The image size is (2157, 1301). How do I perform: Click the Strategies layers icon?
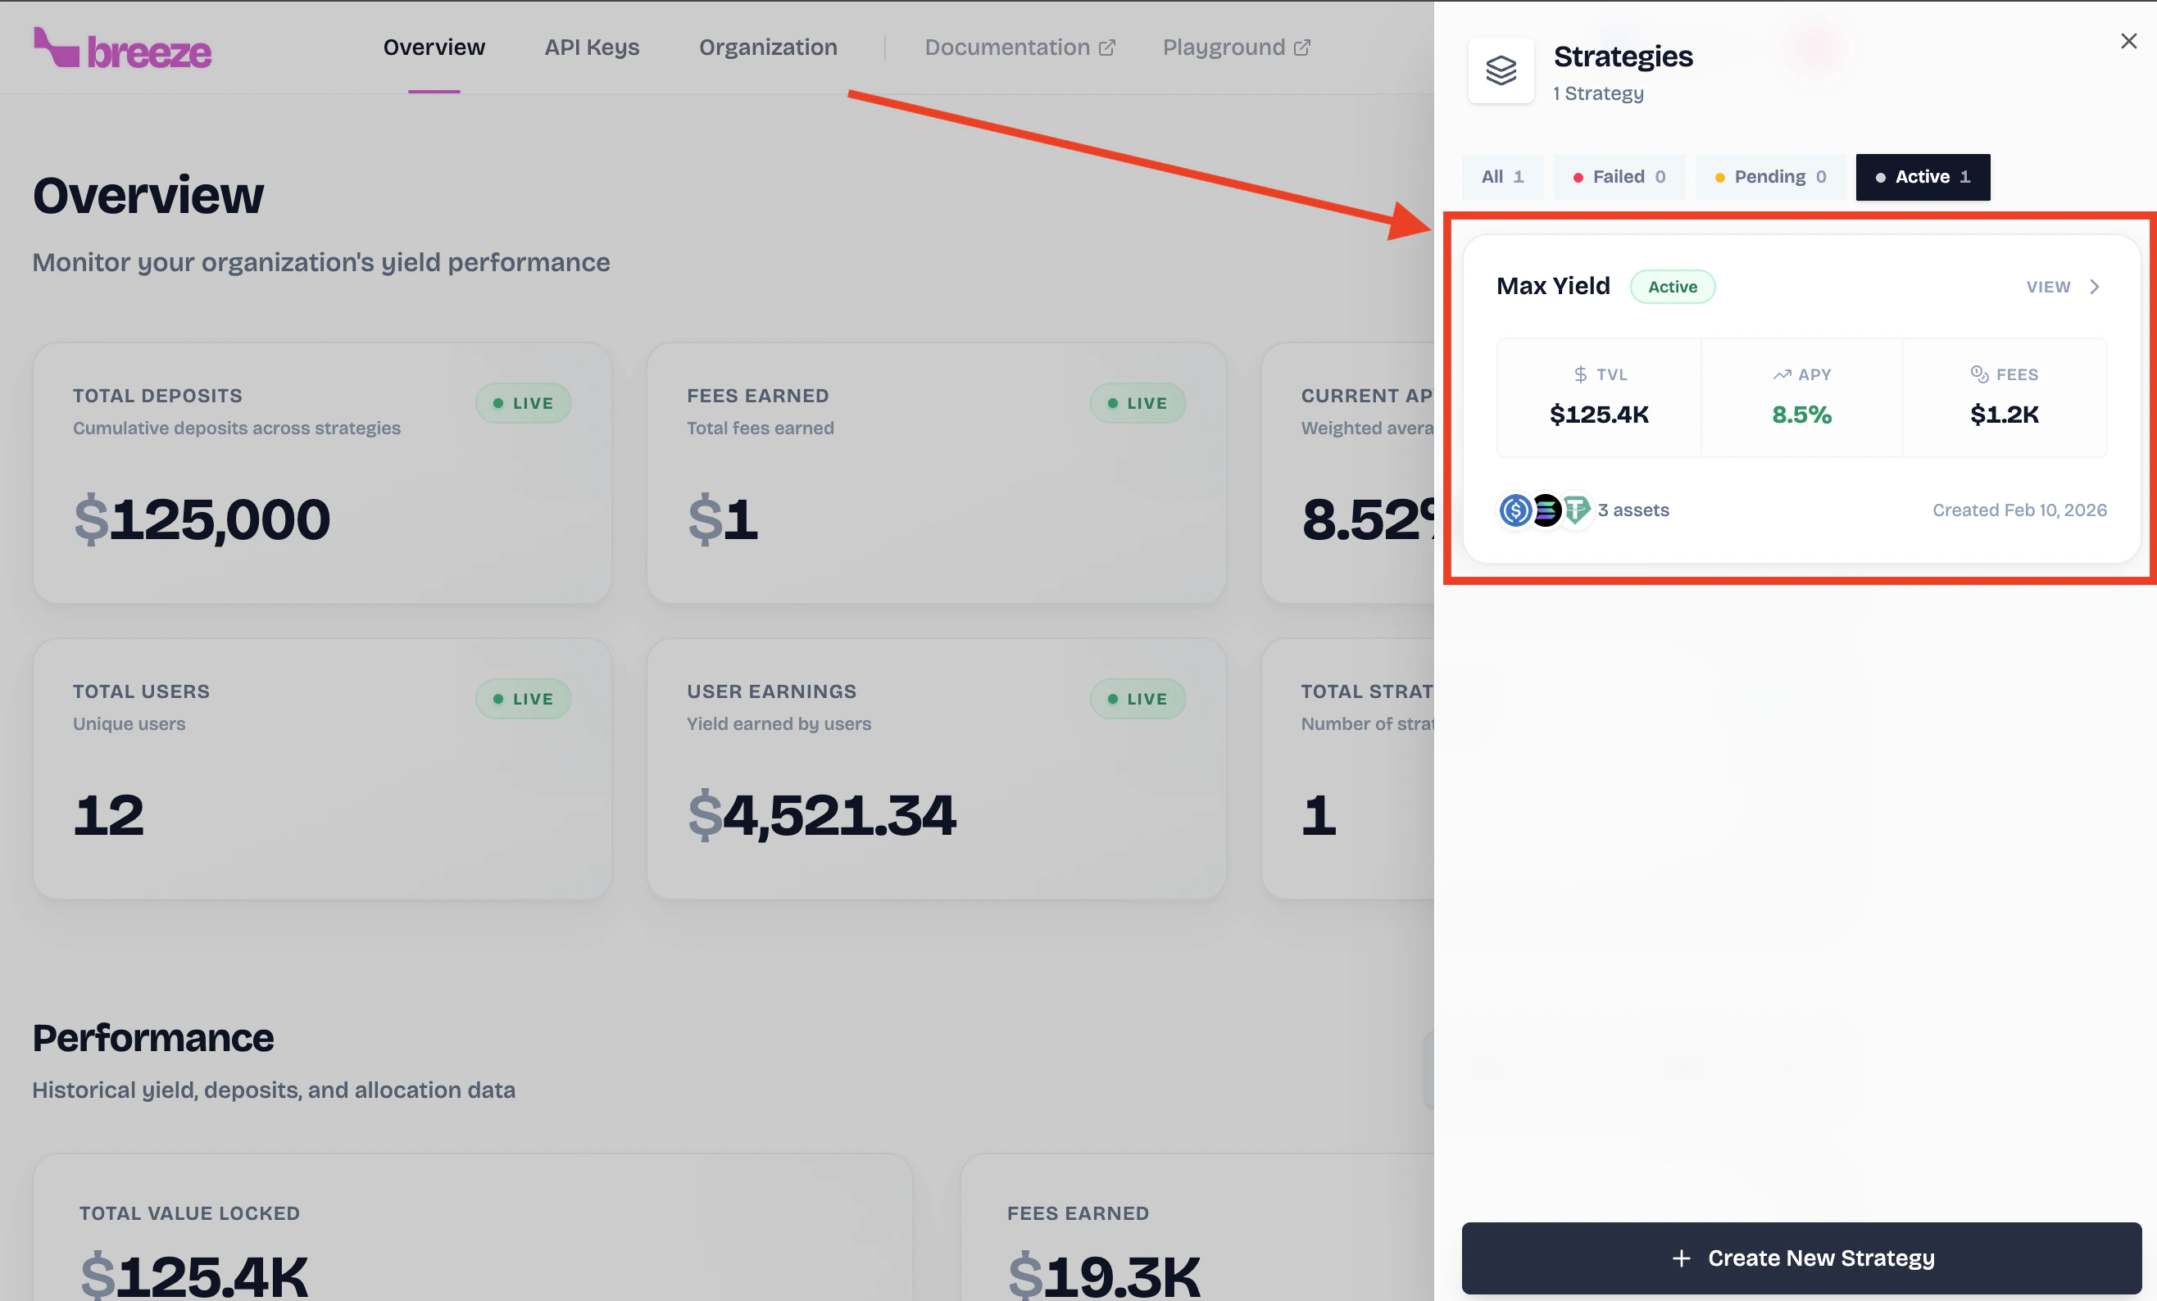[1501, 70]
